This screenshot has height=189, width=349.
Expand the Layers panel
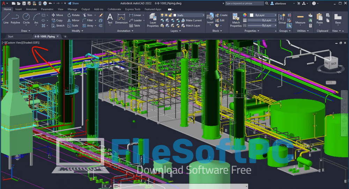176,31
